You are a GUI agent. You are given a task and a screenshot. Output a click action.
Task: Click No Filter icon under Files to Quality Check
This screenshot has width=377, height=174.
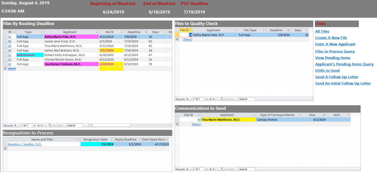pyautogui.click(x=227, y=99)
